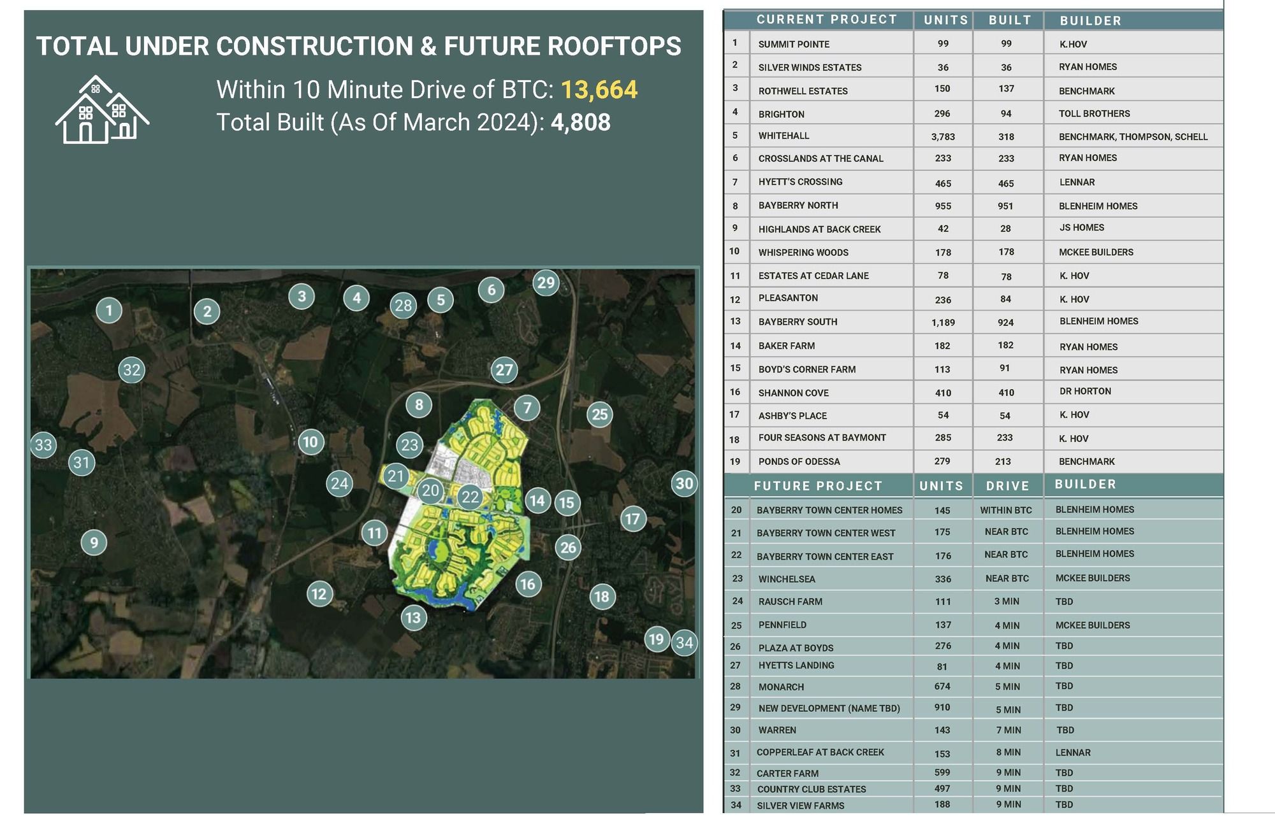This screenshot has height=824, width=1275.
Task: Select map marker 27 near the highway
Action: point(504,370)
